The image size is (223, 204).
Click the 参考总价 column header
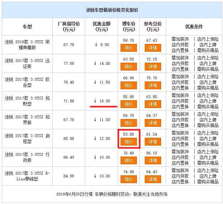153,27
